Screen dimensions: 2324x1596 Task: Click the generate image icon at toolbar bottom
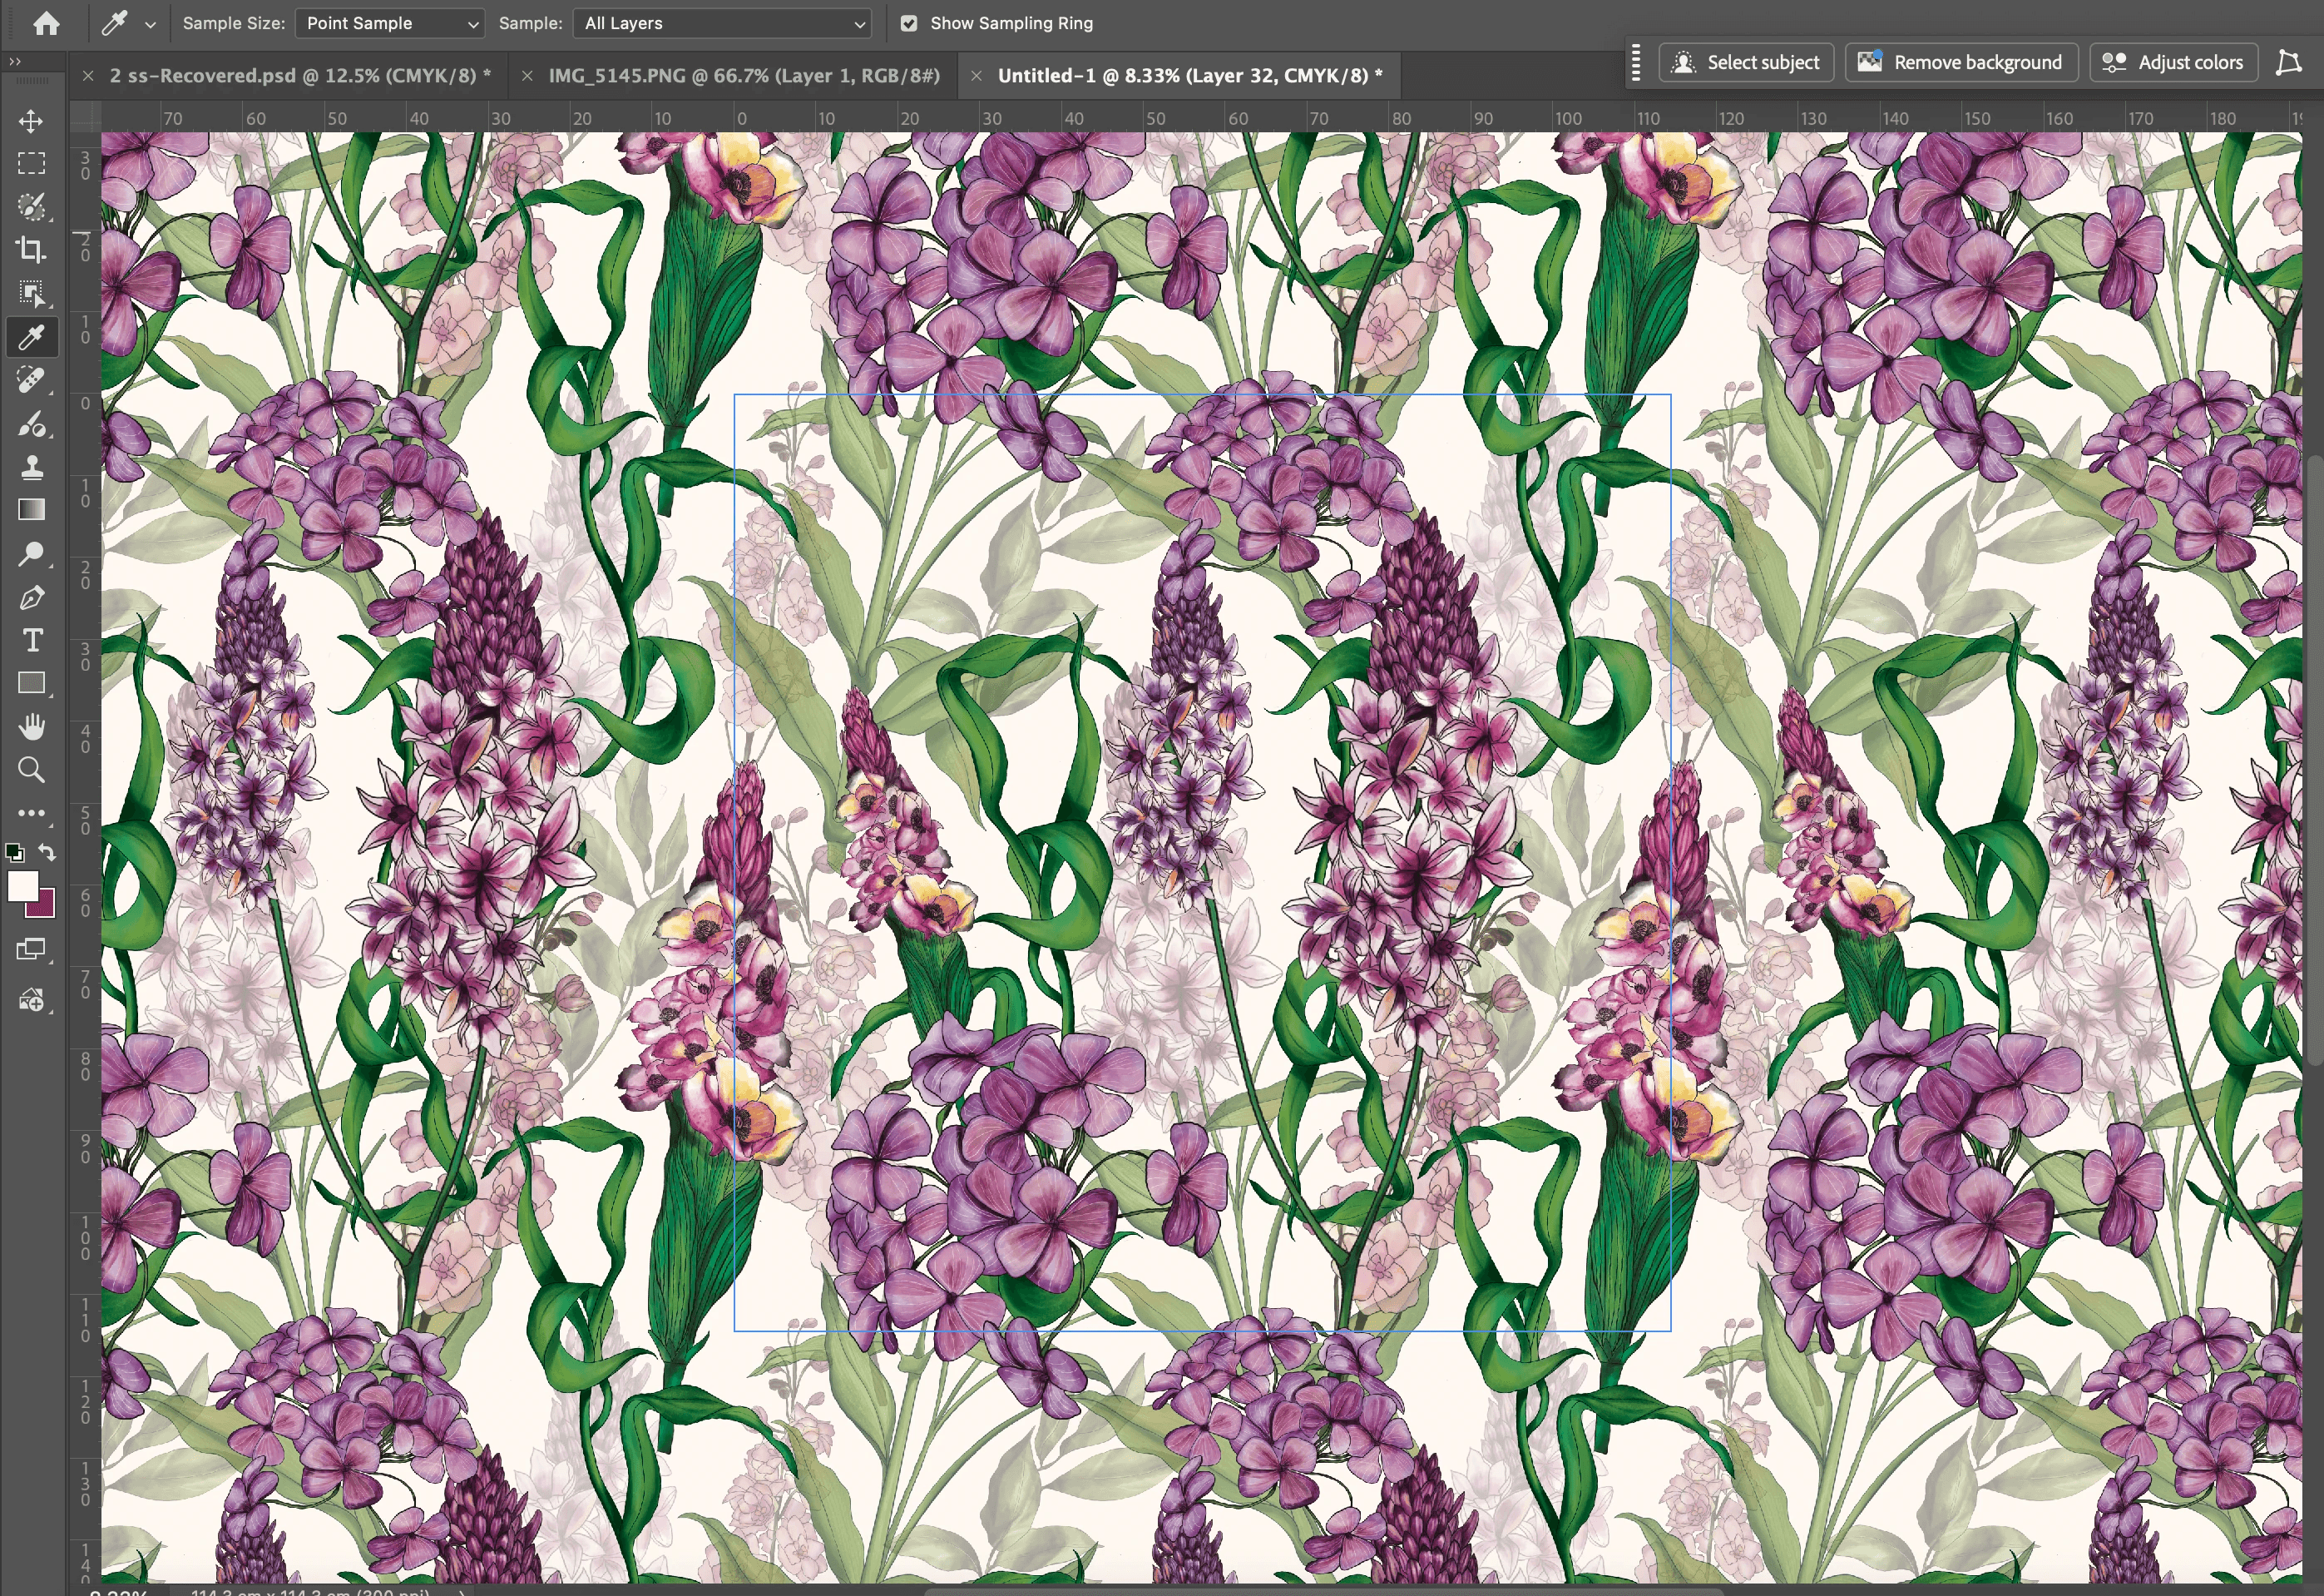pyautogui.click(x=31, y=999)
